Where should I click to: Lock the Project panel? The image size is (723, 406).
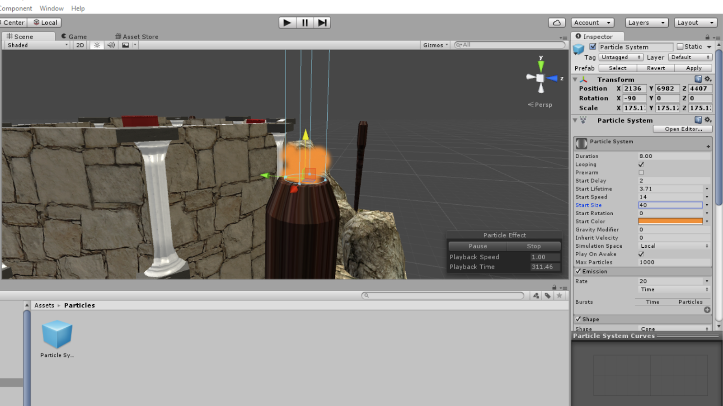point(554,288)
